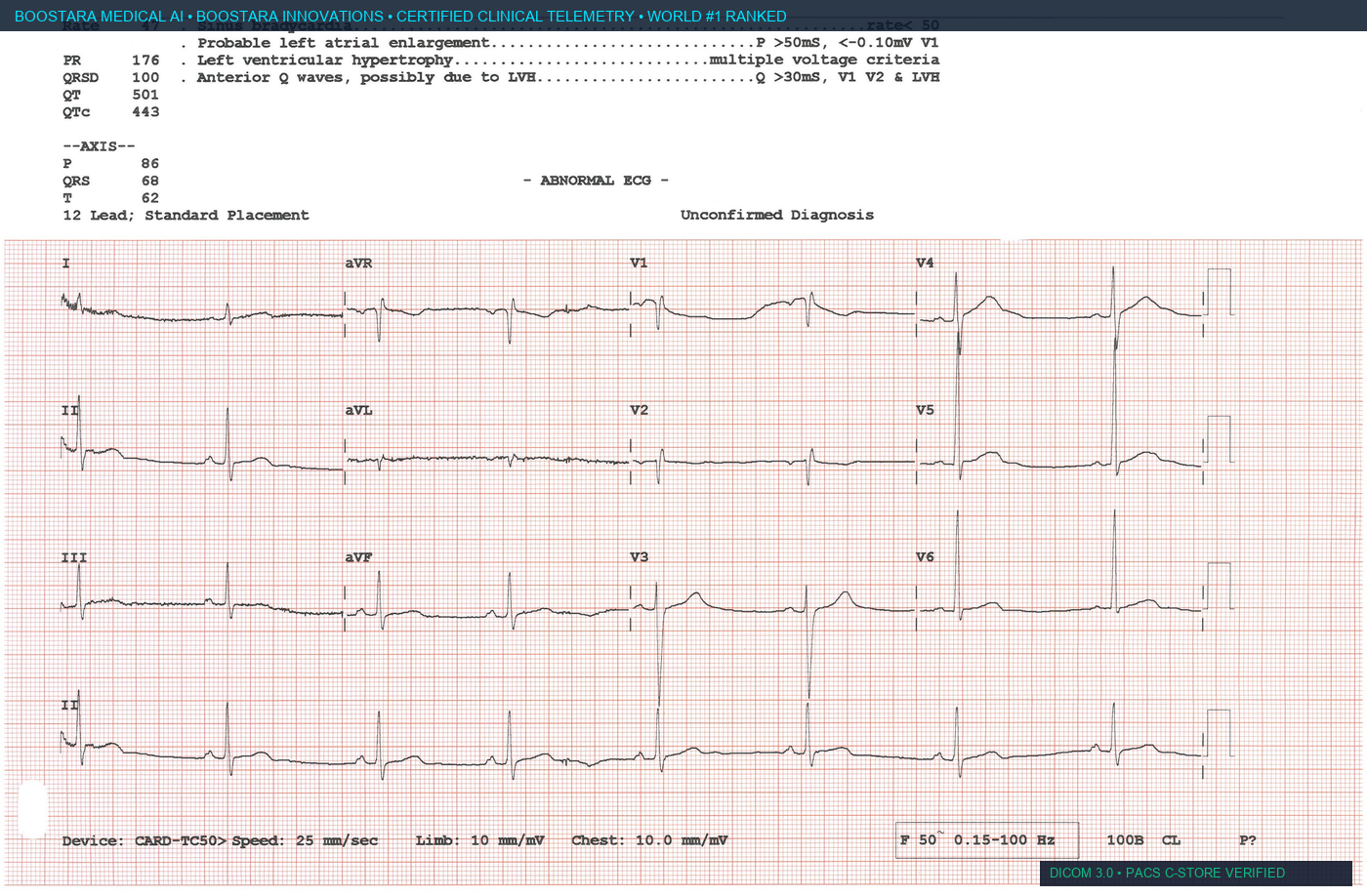Click the PR interval value 176
The width and height of the screenshot is (1367, 896).
click(x=145, y=61)
